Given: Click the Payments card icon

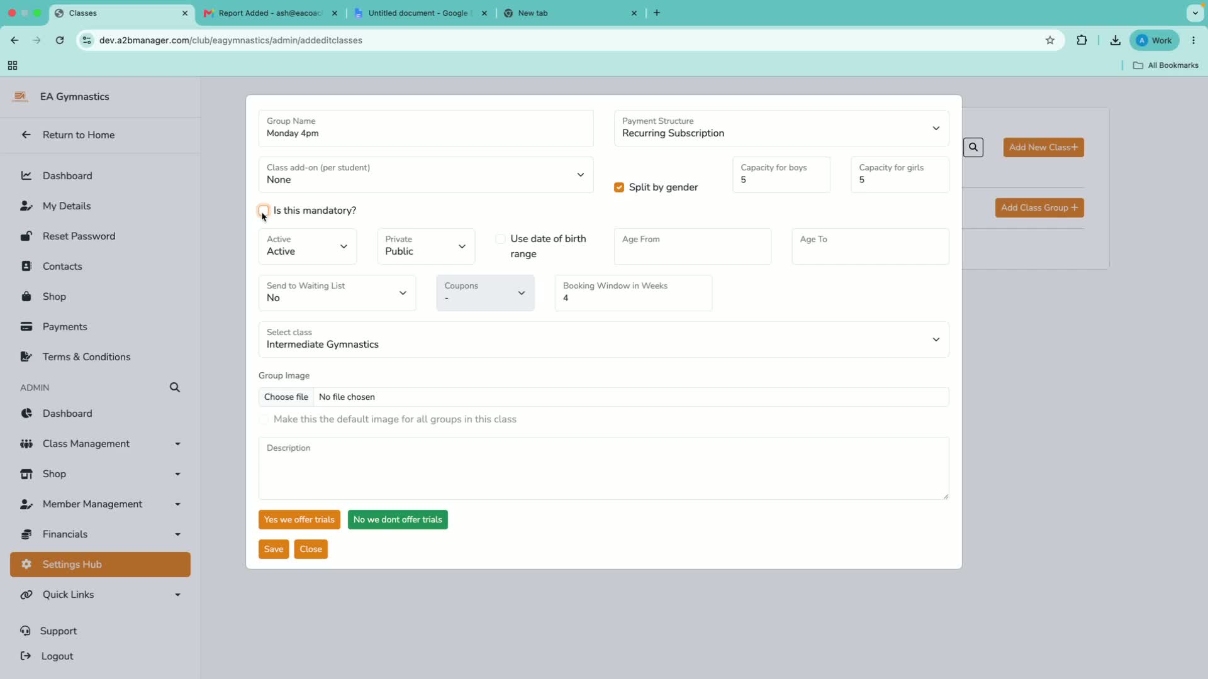Looking at the screenshot, I should pyautogui.click(x=26, y=326).
